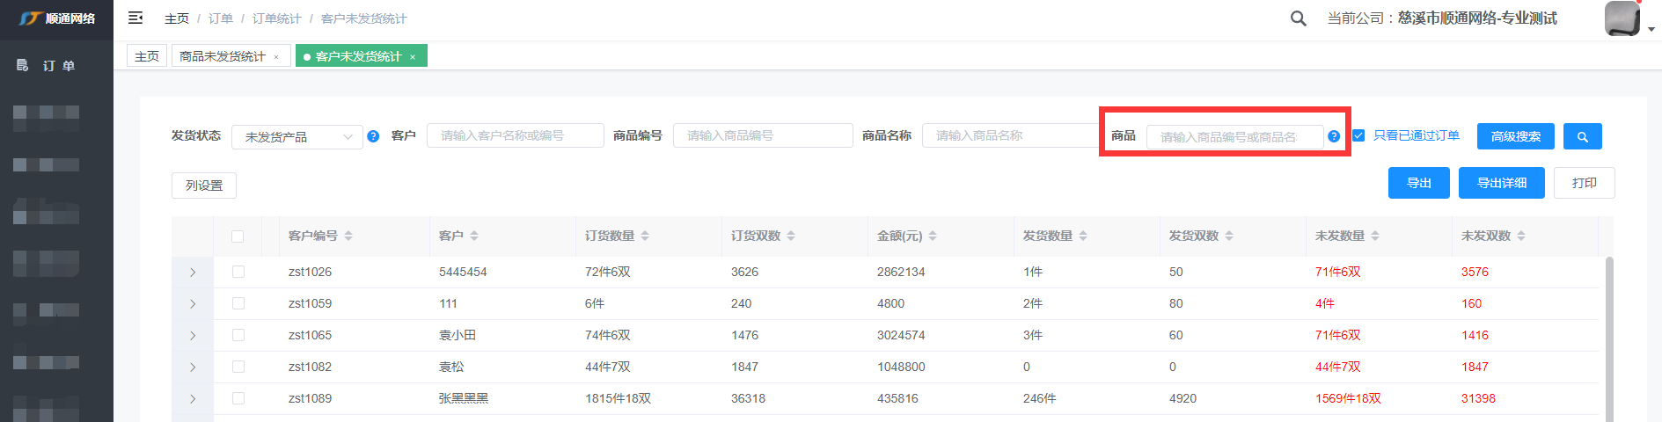The image size is (1662, 422).
Task: Click the 高级搜索 button
Action: tap(1515, 136)
